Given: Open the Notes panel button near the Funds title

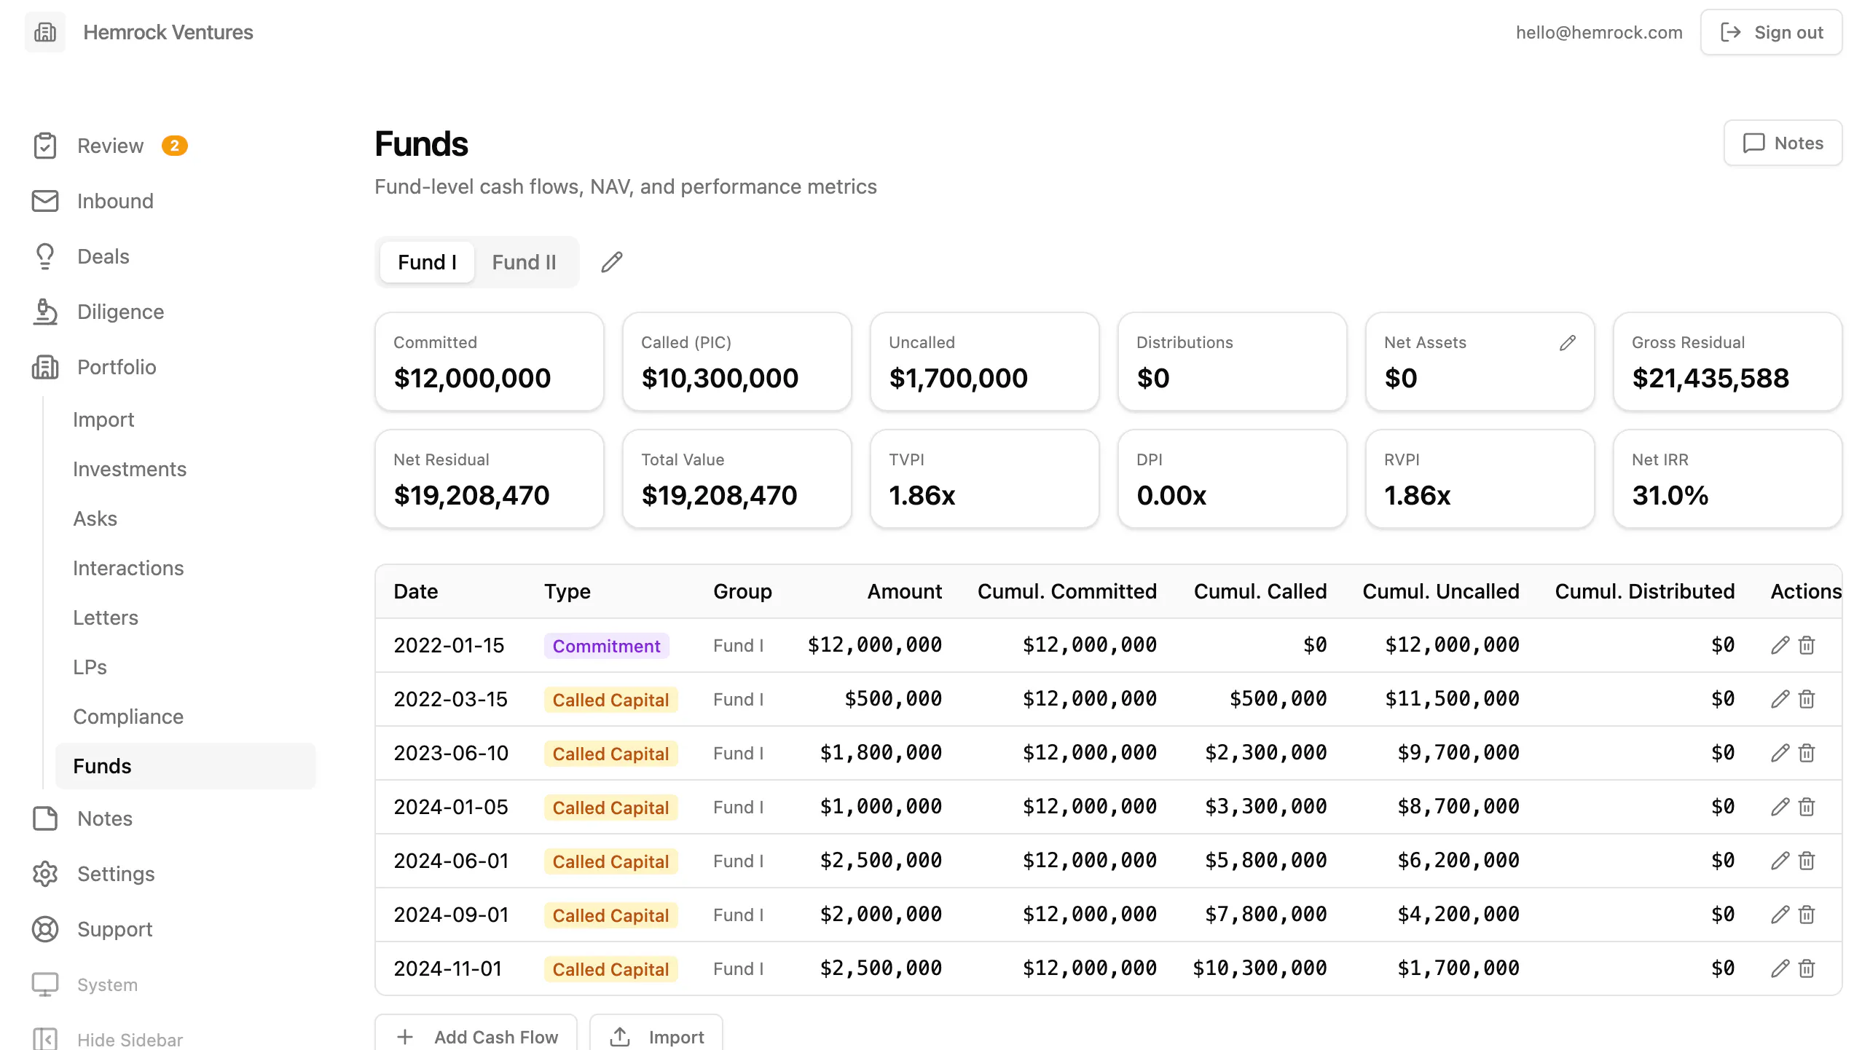Looking at the screenshot, I should pyautogui.click(x=1783, y=143).
